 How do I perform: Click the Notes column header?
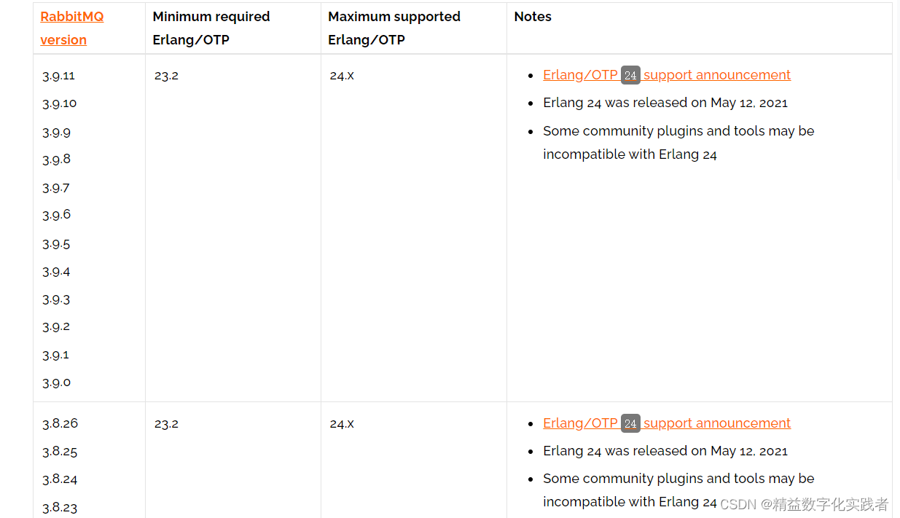(533, 17)
